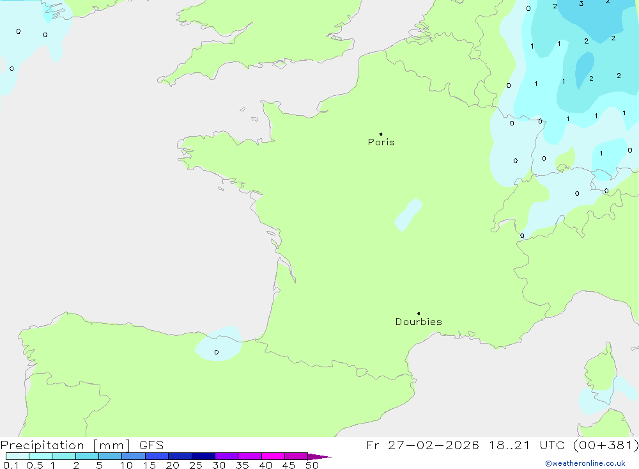Pick the 0.1–0.5 mm lightest cyan legend swatch
This screenshot has height=469, width=639.
[17, 456]
